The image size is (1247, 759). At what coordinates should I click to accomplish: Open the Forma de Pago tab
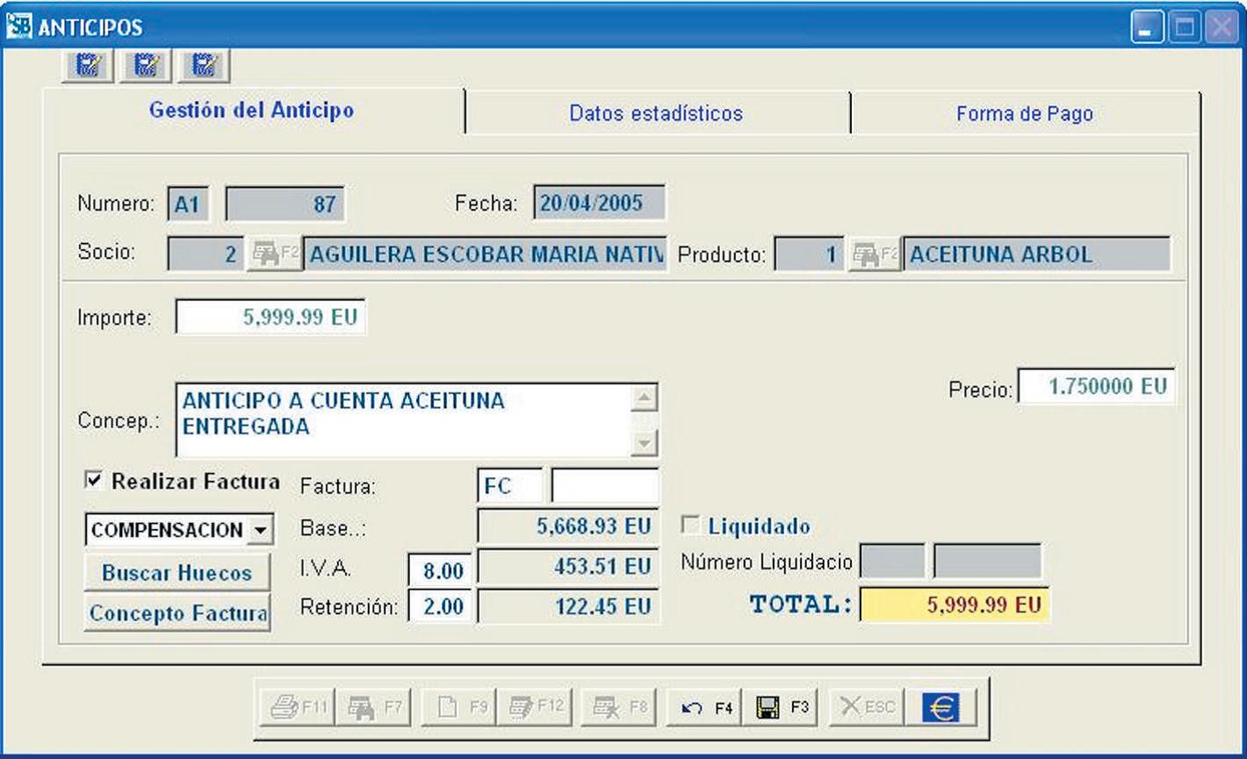tap(1024, 113)
